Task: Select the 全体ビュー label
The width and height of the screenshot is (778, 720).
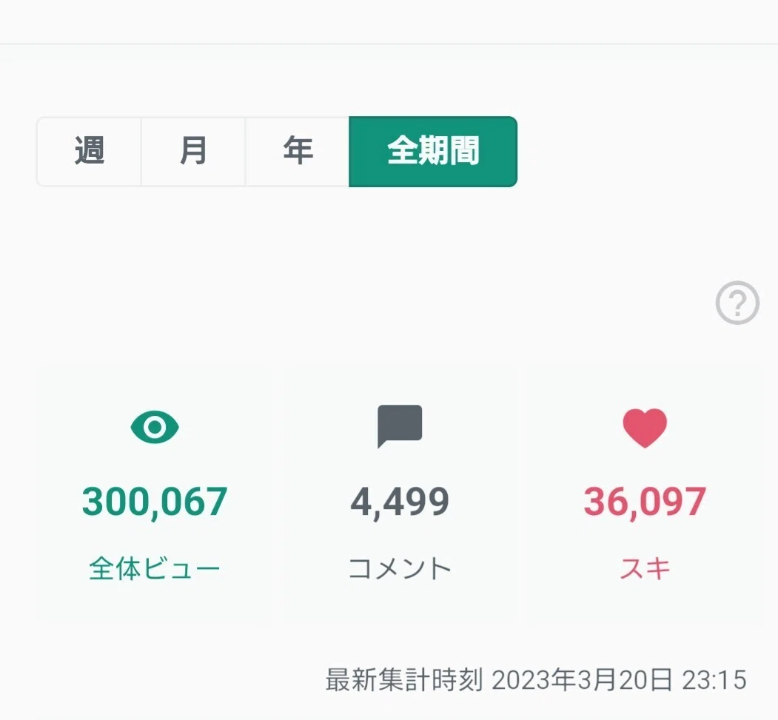Action: [x=155, y=568]
